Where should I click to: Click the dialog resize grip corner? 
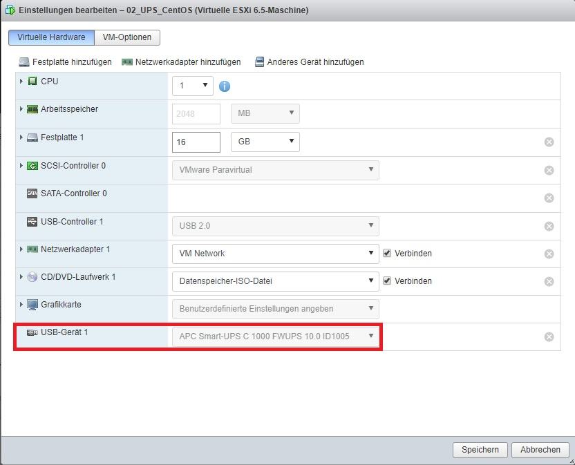[x=572, y=462]
